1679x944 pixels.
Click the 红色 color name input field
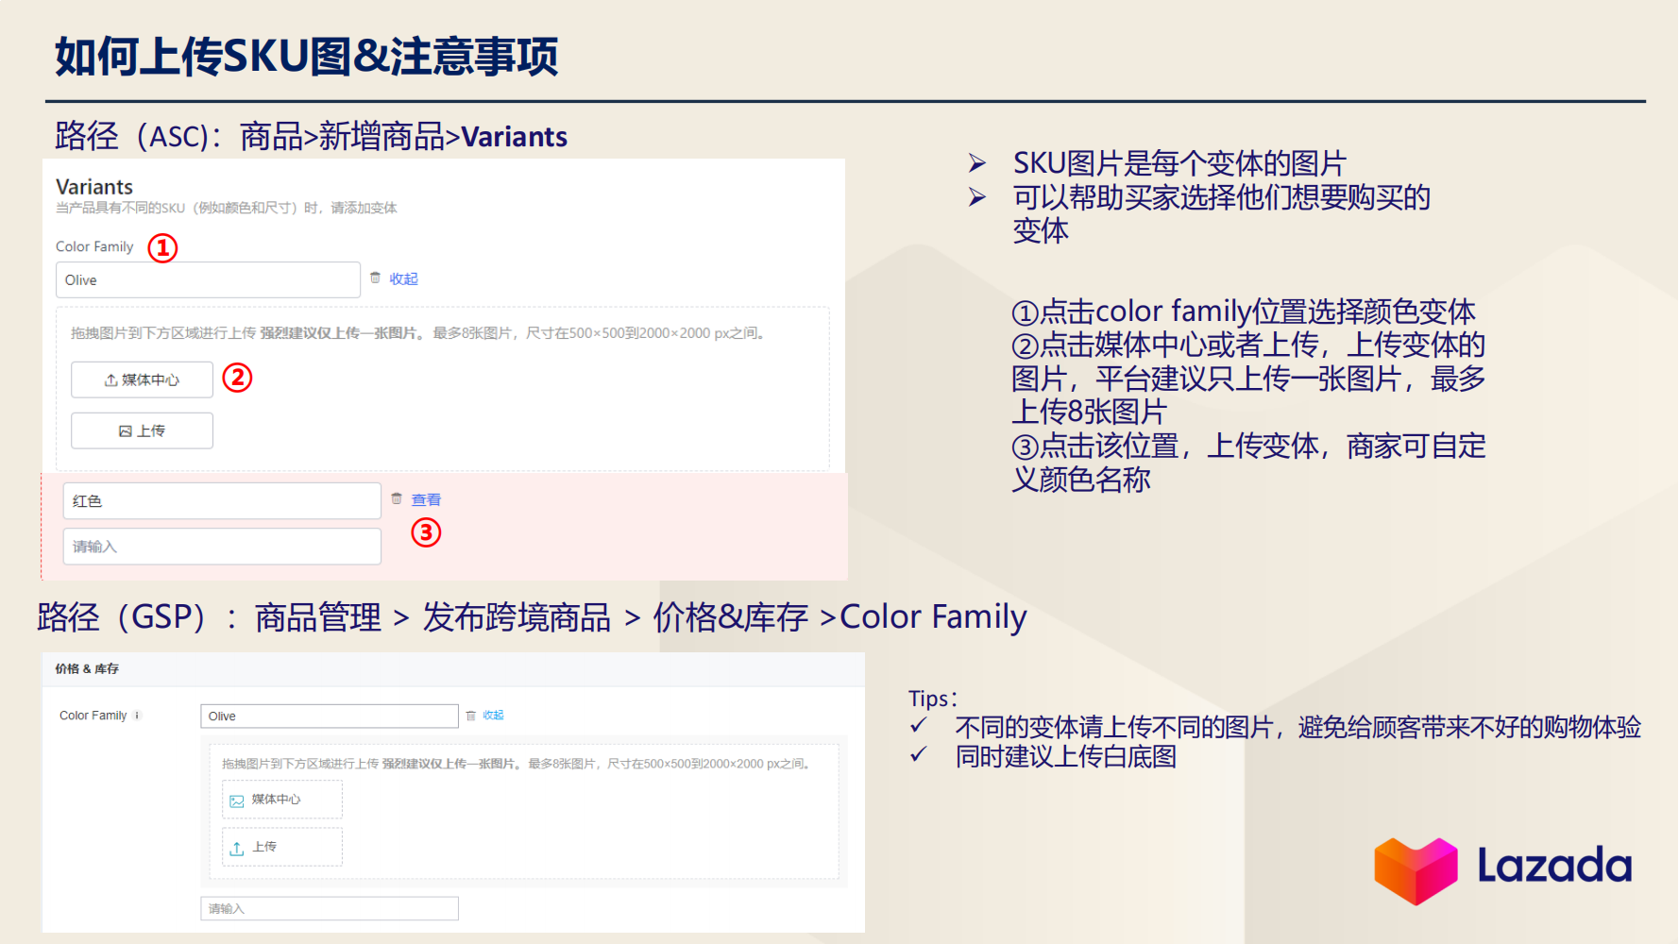point(222,500)
